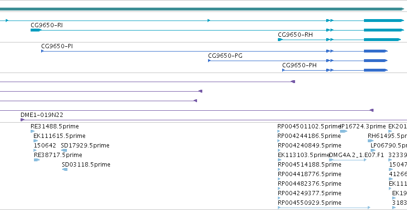Open the CG9650-PG protein feature label
Viewport: 407px width, 210px height.
pos(225,56)
